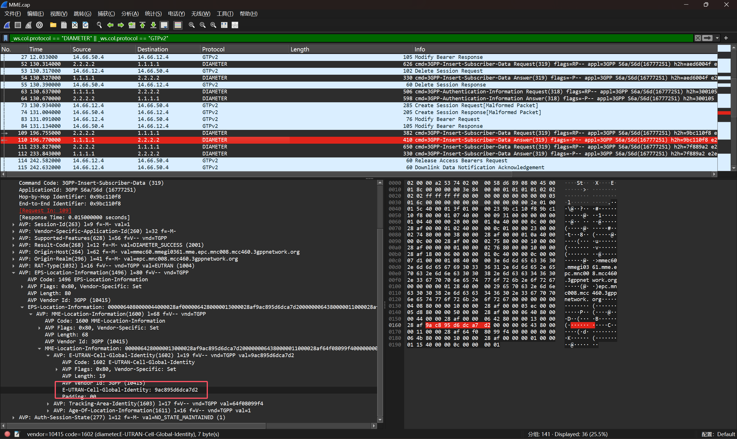Click the packet list minimap
The height and width of the screenshot is (439, 737).
(x=724, y=108)
